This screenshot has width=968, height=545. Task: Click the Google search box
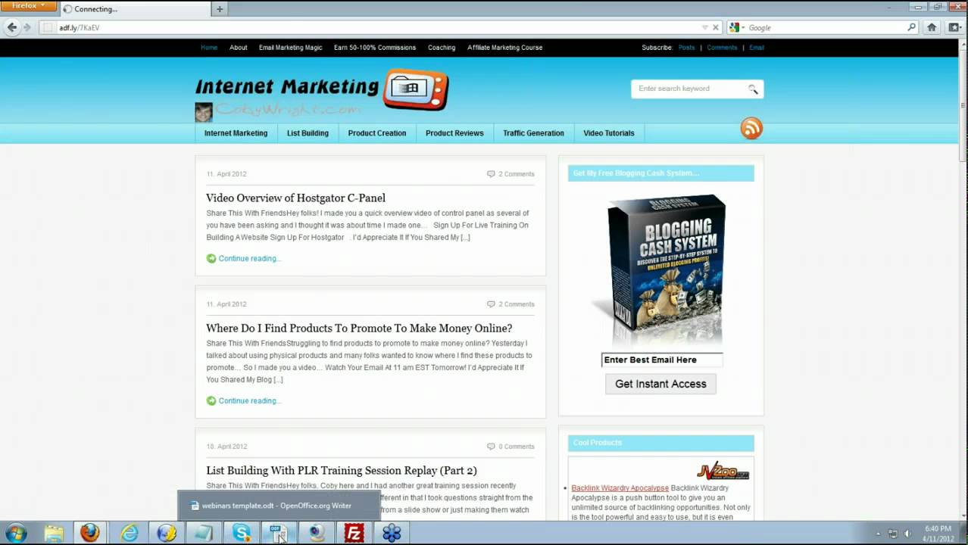(826, 27)
